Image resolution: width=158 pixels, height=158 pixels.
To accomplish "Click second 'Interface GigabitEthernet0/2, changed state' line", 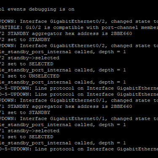I will pyautogui.click(x=79, y=46).
